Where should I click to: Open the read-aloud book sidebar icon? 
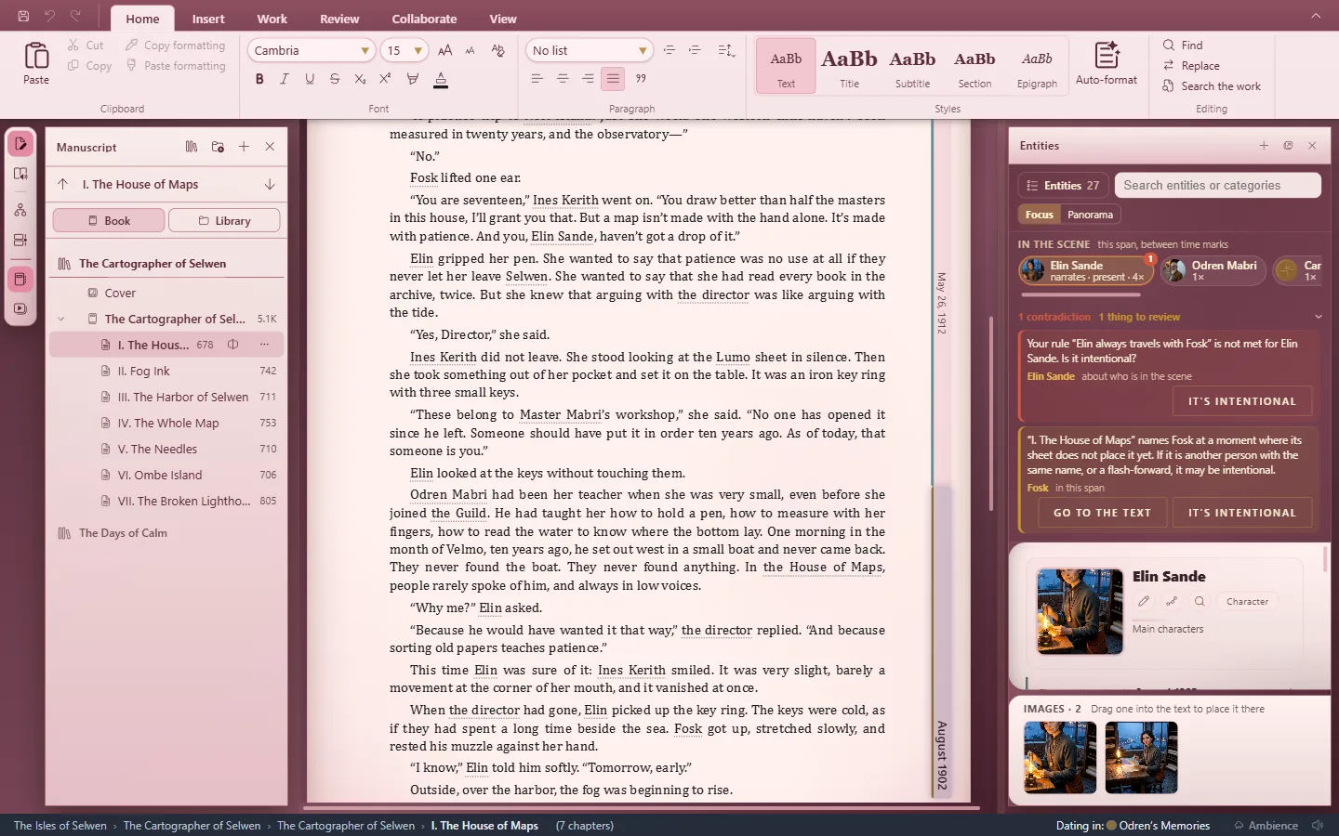[x=20, y=175]
